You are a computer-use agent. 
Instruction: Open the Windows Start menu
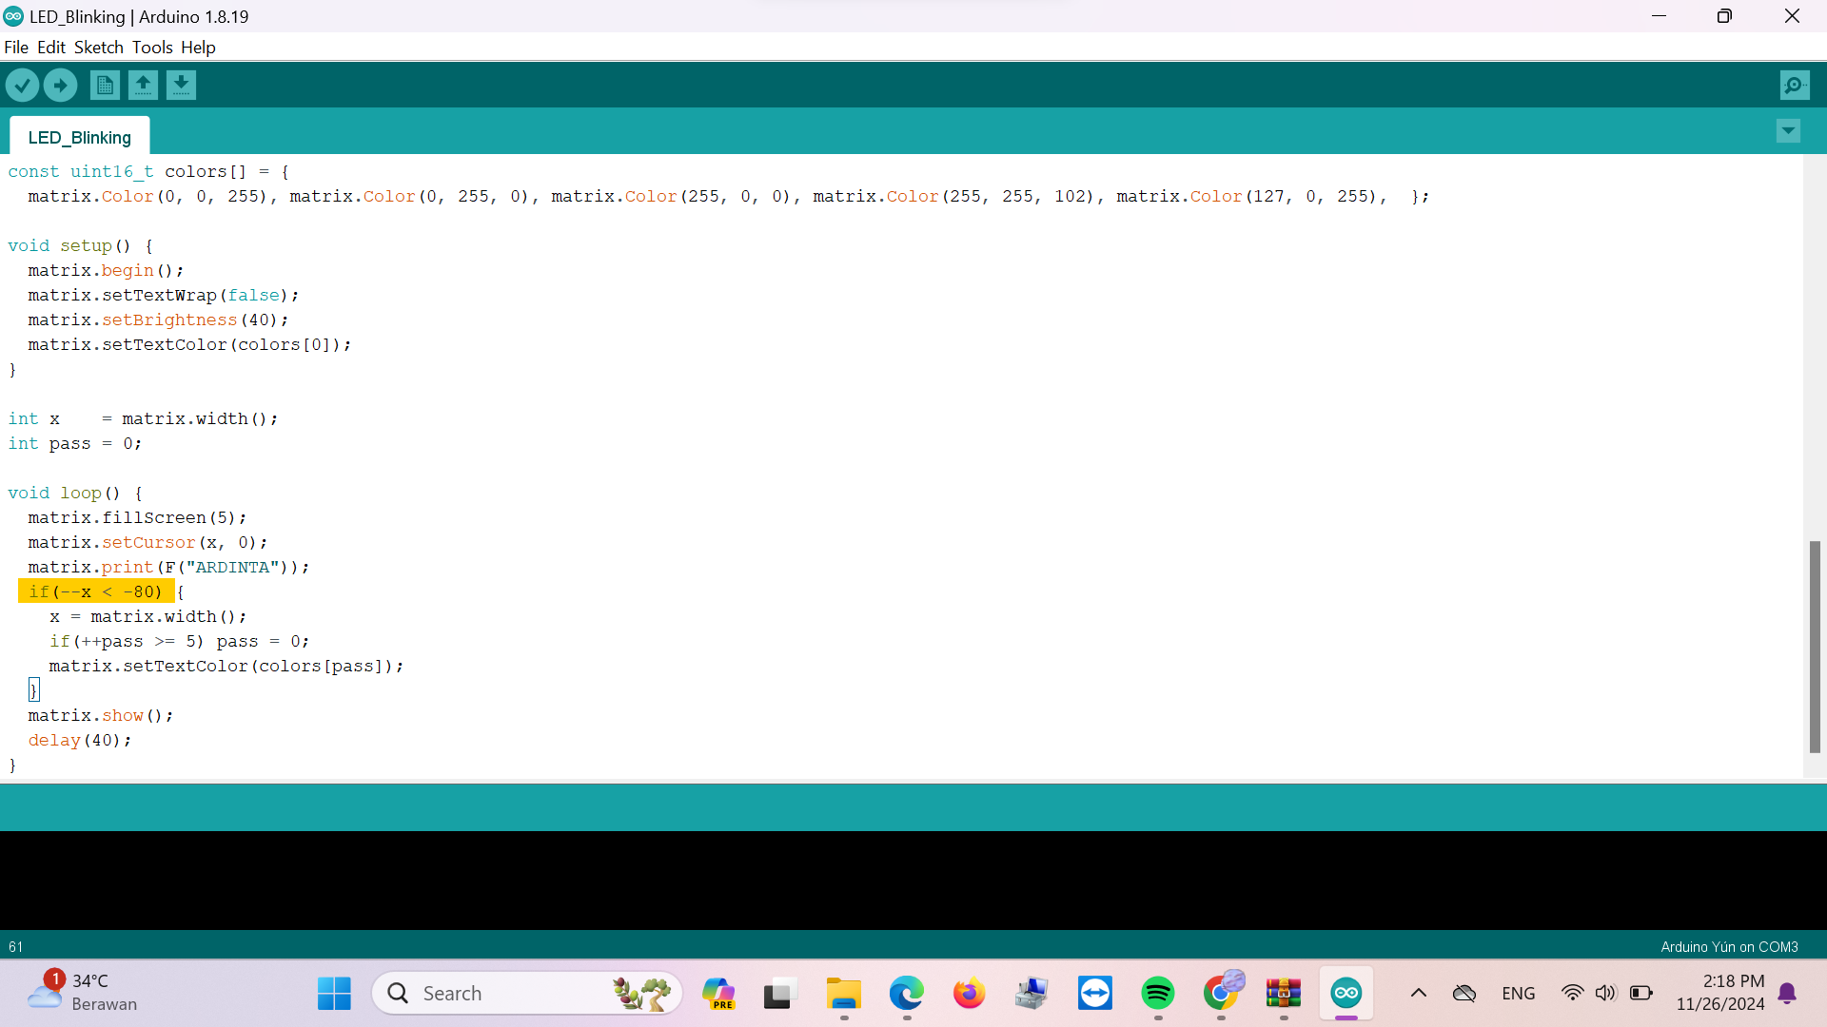coord(334,994)
